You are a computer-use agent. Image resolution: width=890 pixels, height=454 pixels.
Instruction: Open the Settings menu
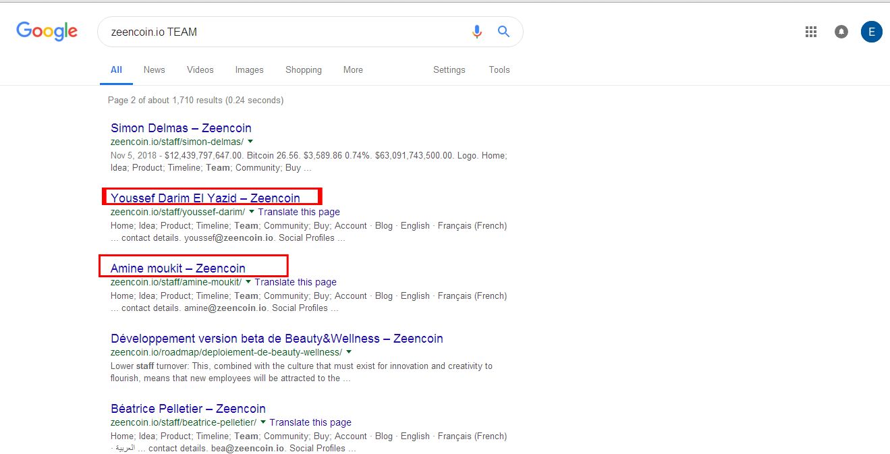(x=449, y=69)
